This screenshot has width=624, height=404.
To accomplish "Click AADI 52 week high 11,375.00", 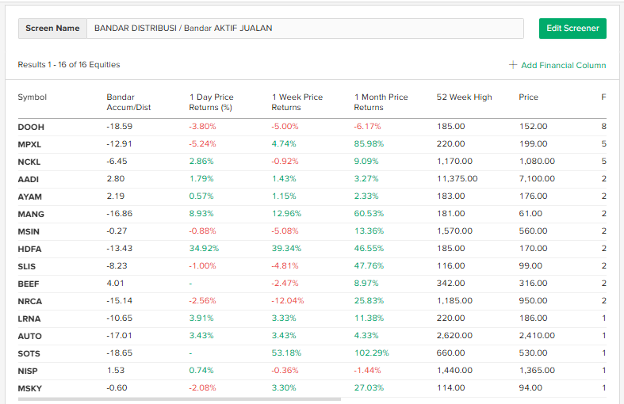I will point(457,179).
